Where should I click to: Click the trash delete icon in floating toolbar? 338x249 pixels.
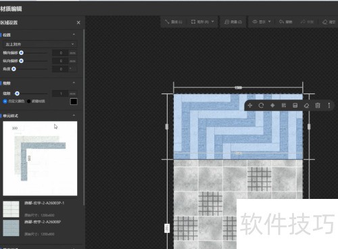(x=318, y=106)
